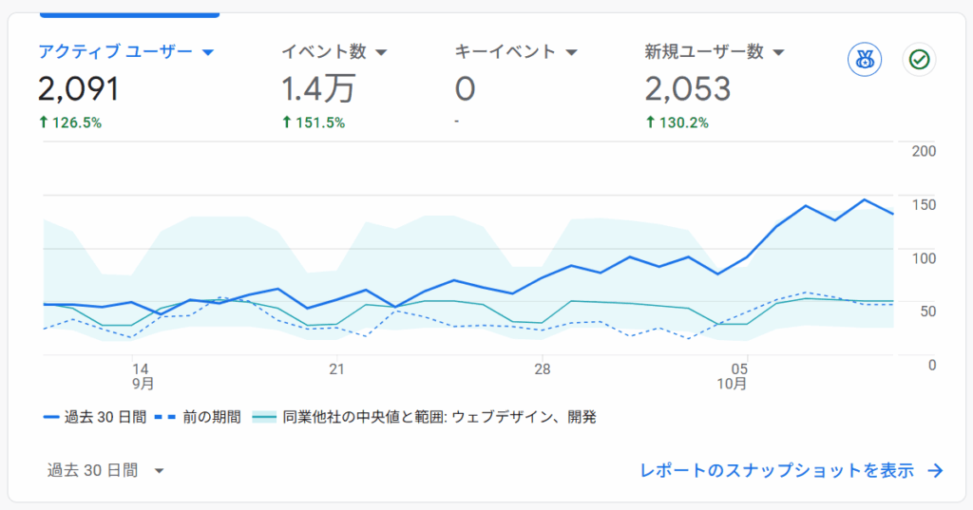Screen dimensions: 973x510
Task: Click the solid line 過去 30 日間 legend marker
Action: (51, 417)
